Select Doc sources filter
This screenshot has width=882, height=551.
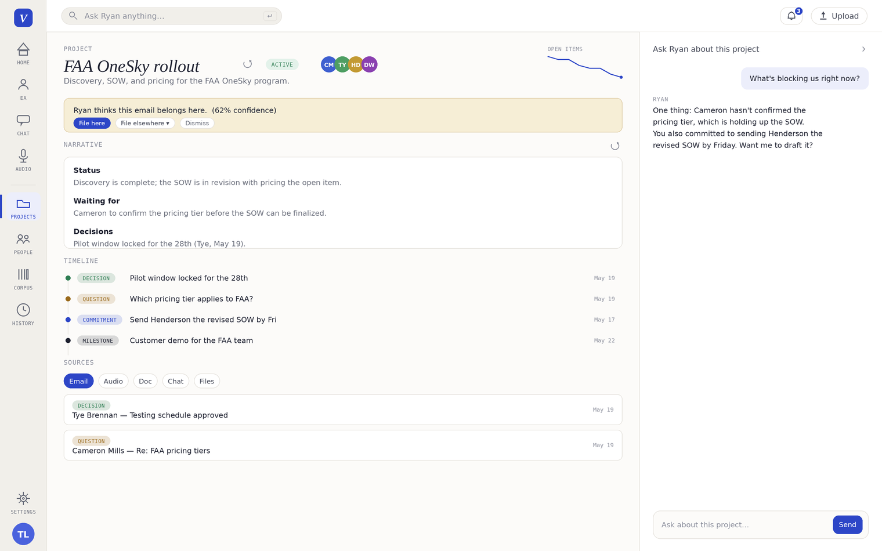coord(145,381)
